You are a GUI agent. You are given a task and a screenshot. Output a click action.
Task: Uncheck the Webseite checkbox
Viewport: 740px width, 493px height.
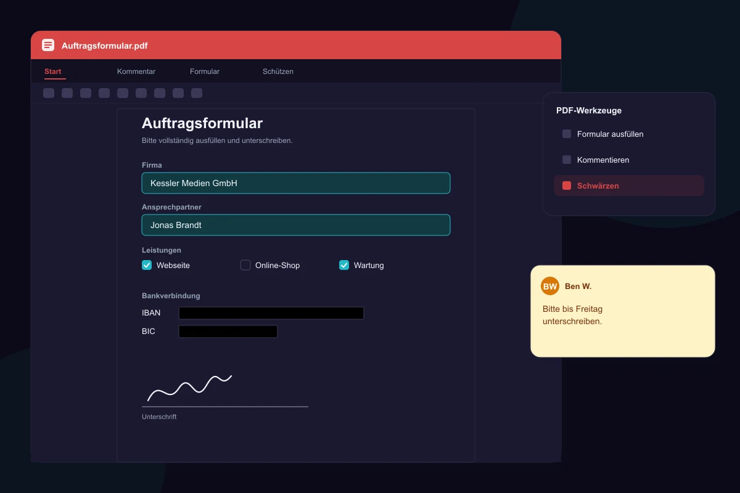coord(147,265)
